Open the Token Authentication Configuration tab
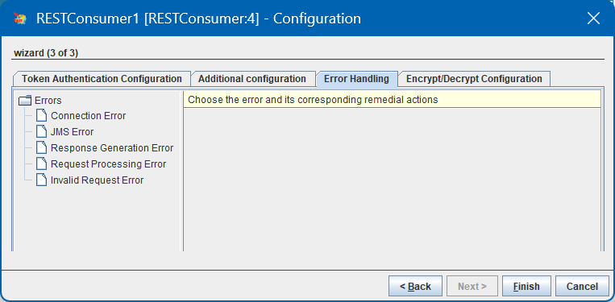This screenshot has width=615, height=302. click(102, 79)
